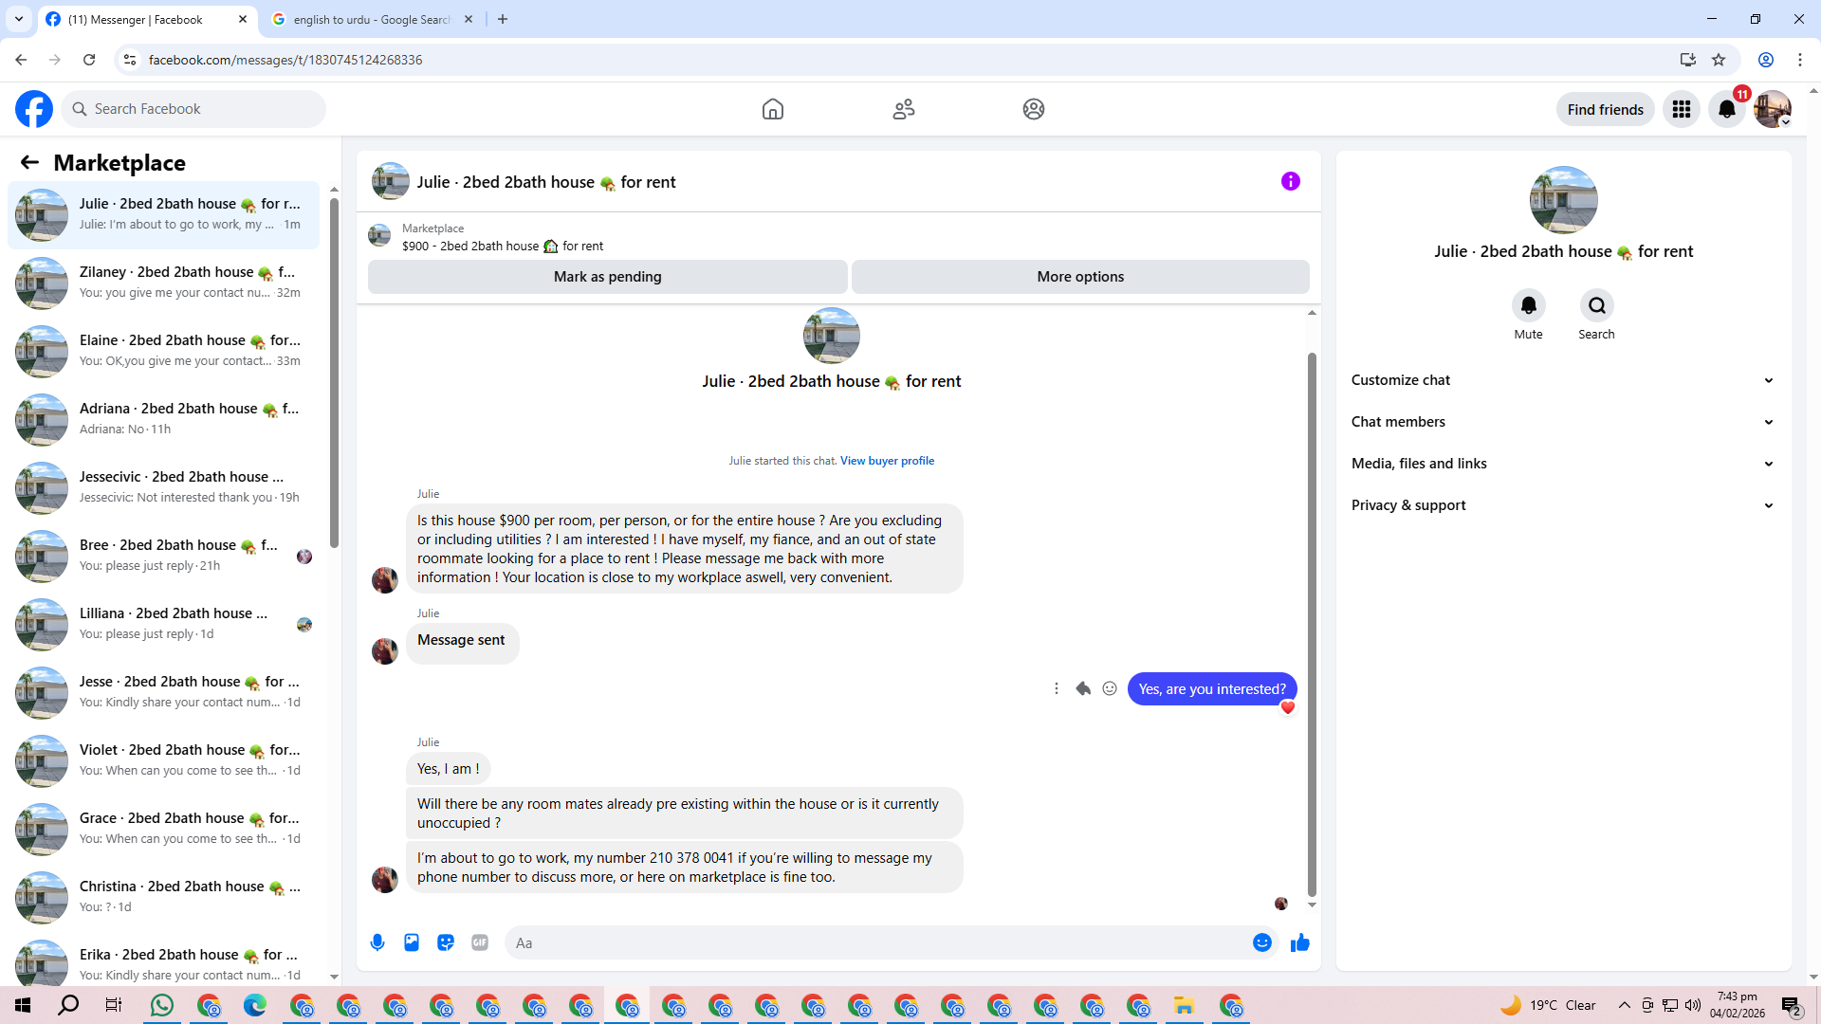Reply to 'Yes, are you interested?' message
The height and width of the screenshot is (1024, 1821).
1083,689
